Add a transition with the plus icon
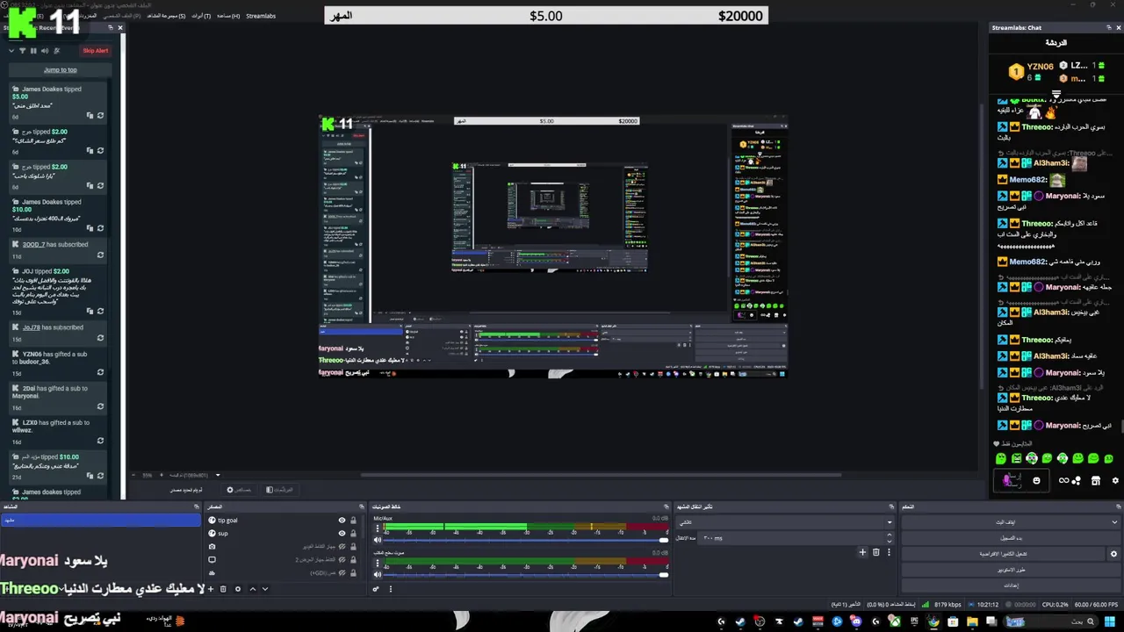Screen dimensions: 1124x632 coord(862,552)
